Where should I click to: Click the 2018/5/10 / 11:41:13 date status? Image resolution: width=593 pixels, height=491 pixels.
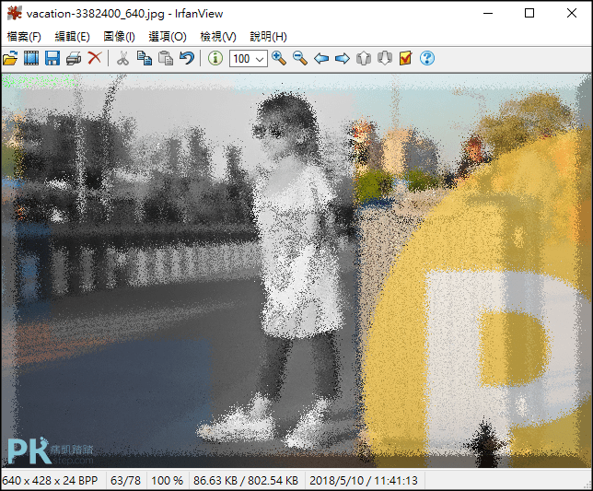[x=364, y=481]
